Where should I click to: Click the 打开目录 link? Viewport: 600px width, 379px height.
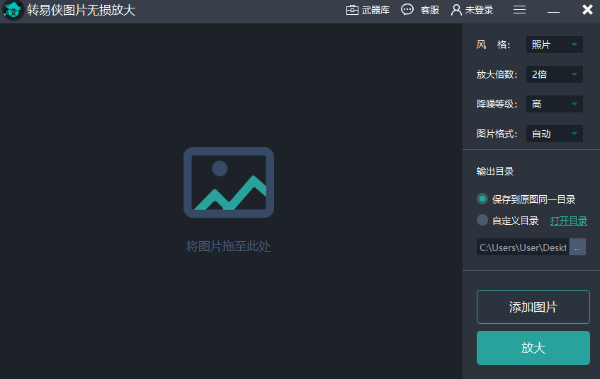pyautogui.click(x=569, y=221)
